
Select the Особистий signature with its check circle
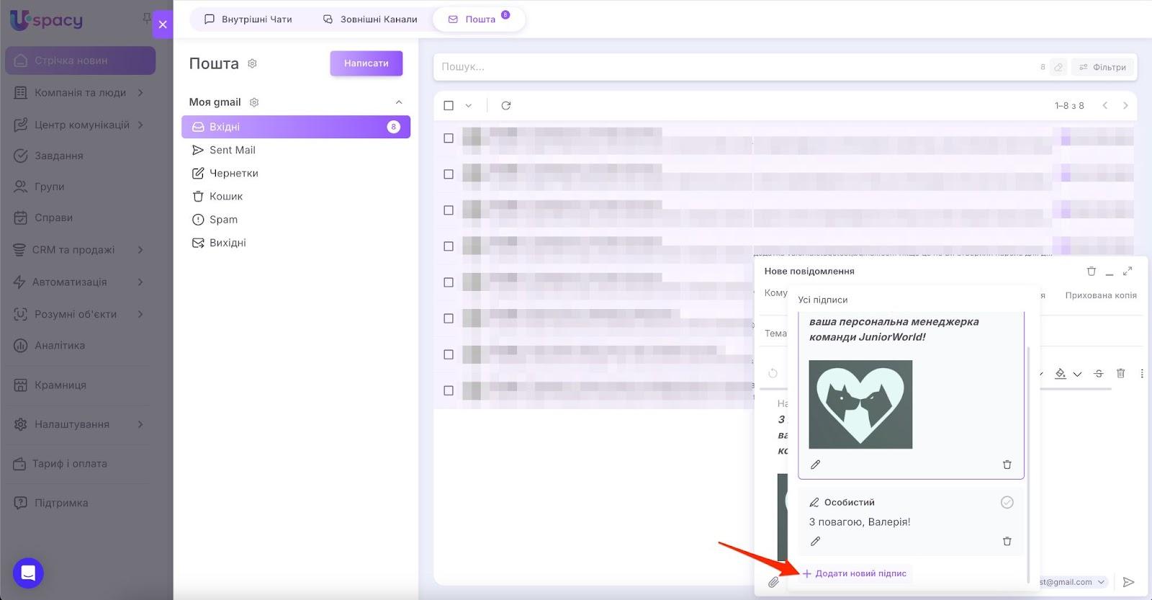[1007, 502]
